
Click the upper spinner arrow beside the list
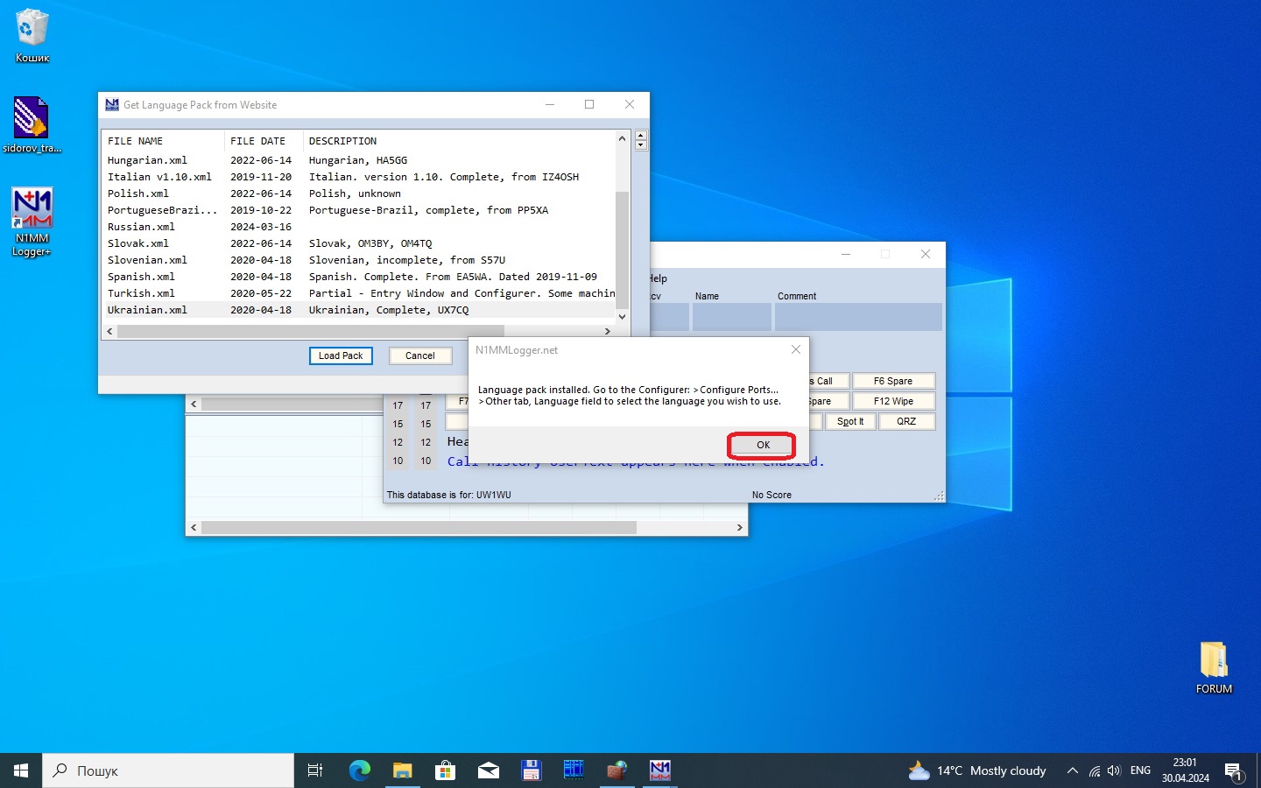point(641,136)
